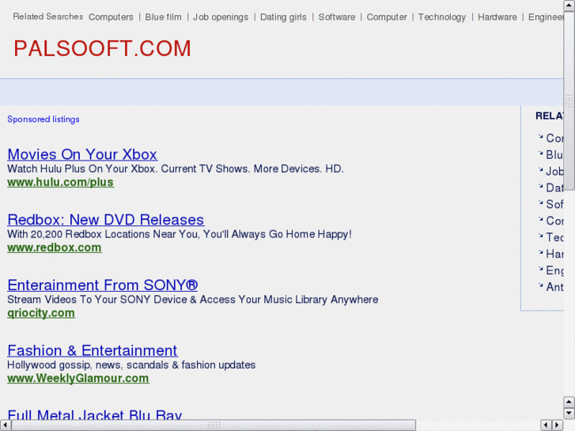Click arrow bullet beside sidebar Ant item
This screenshot has width=575, height=431.
[540, 285]
